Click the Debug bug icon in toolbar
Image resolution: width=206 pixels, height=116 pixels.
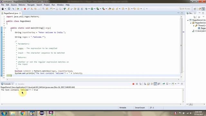[86, 9]
